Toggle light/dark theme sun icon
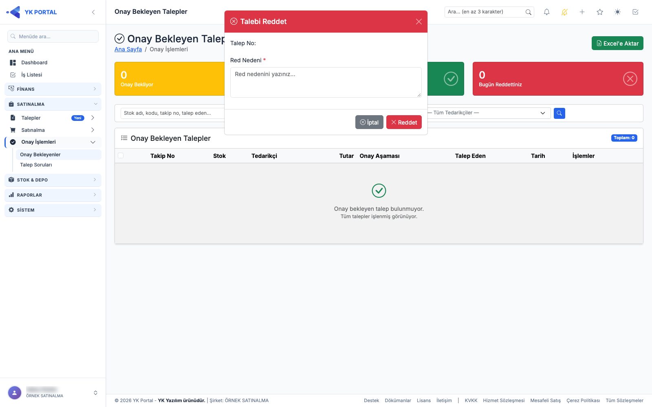 coord(618,12)
